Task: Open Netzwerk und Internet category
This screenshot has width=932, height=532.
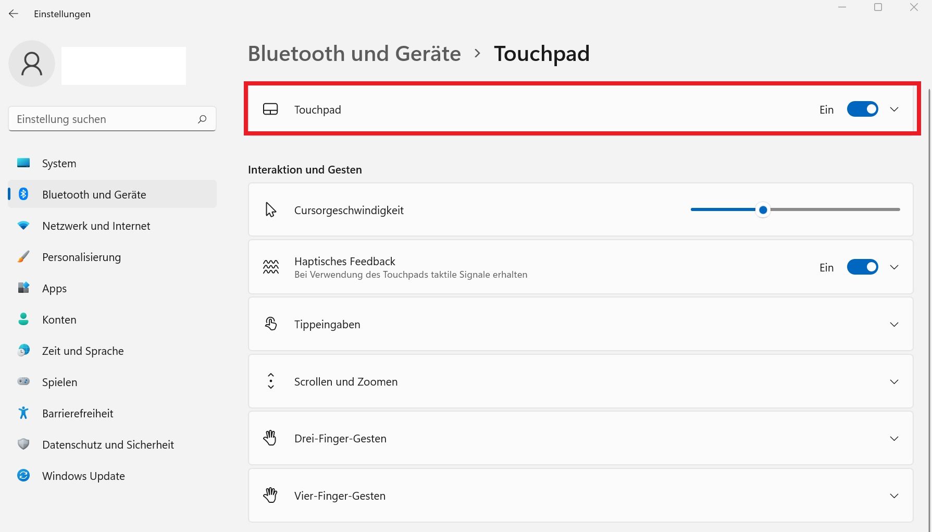Action: (96, 226)
